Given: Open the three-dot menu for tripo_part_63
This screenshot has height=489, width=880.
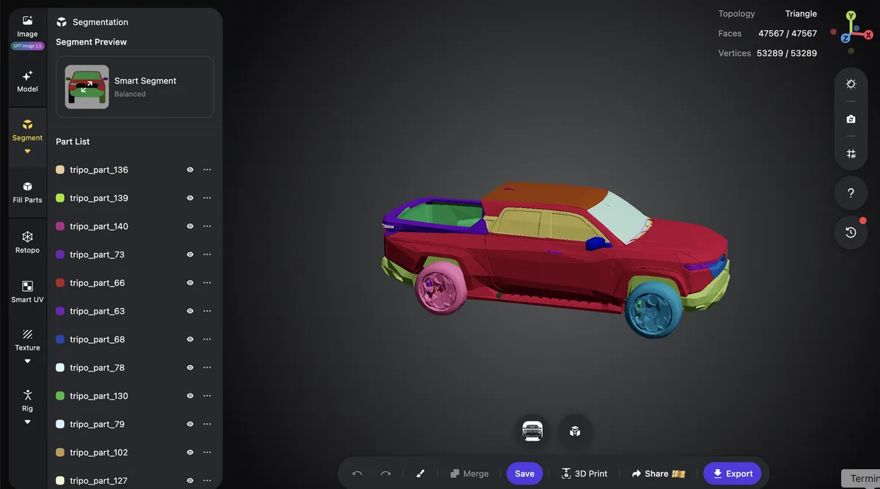Looking at the screenshot, I should 207,311.
